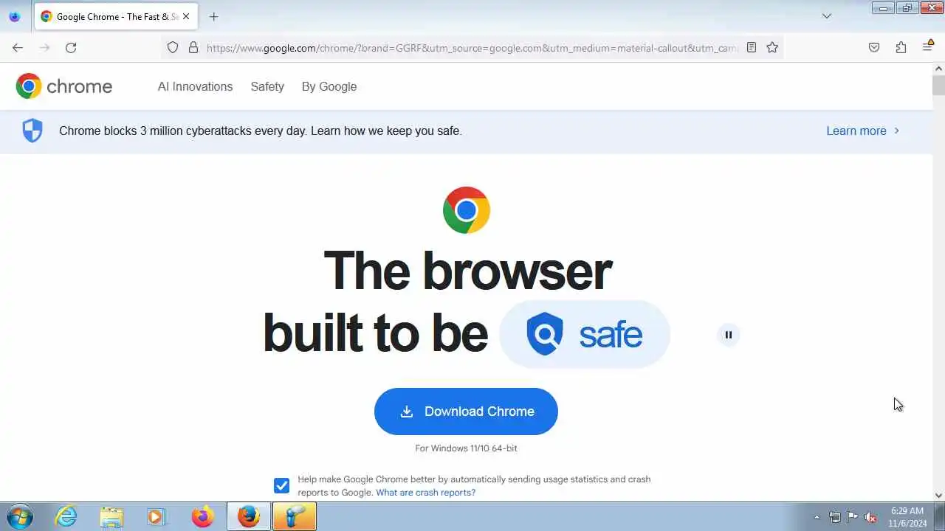The height and width of the screenshot is (531, 945).
Task: Click the Save to Pocket icon
Action: (874, 47)
